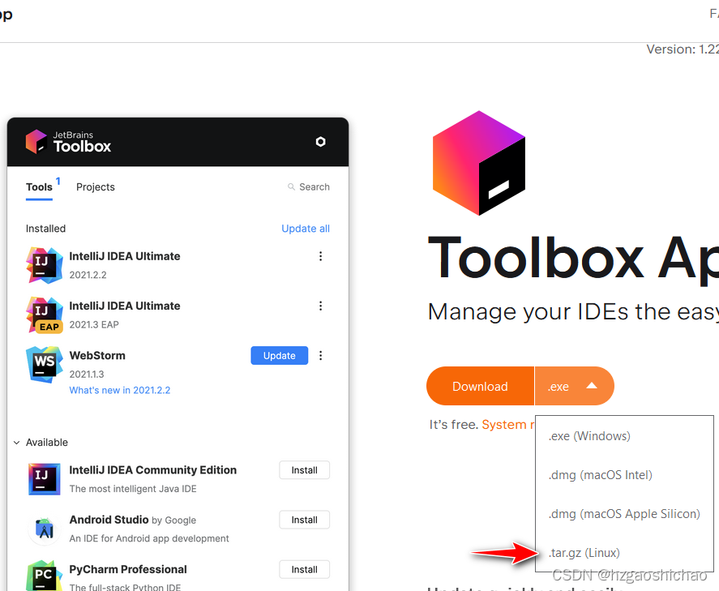
Task: Open Toolbox settings hexagon icon
Action: point(320,142)
